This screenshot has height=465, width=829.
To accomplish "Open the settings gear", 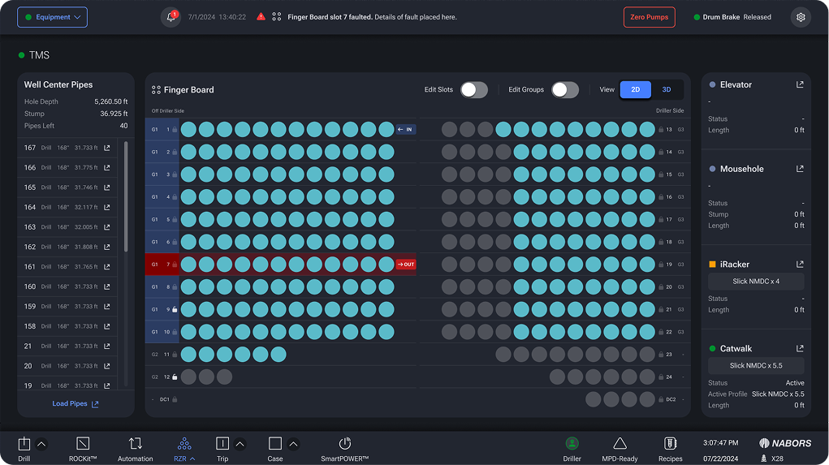I will point(801,17).
